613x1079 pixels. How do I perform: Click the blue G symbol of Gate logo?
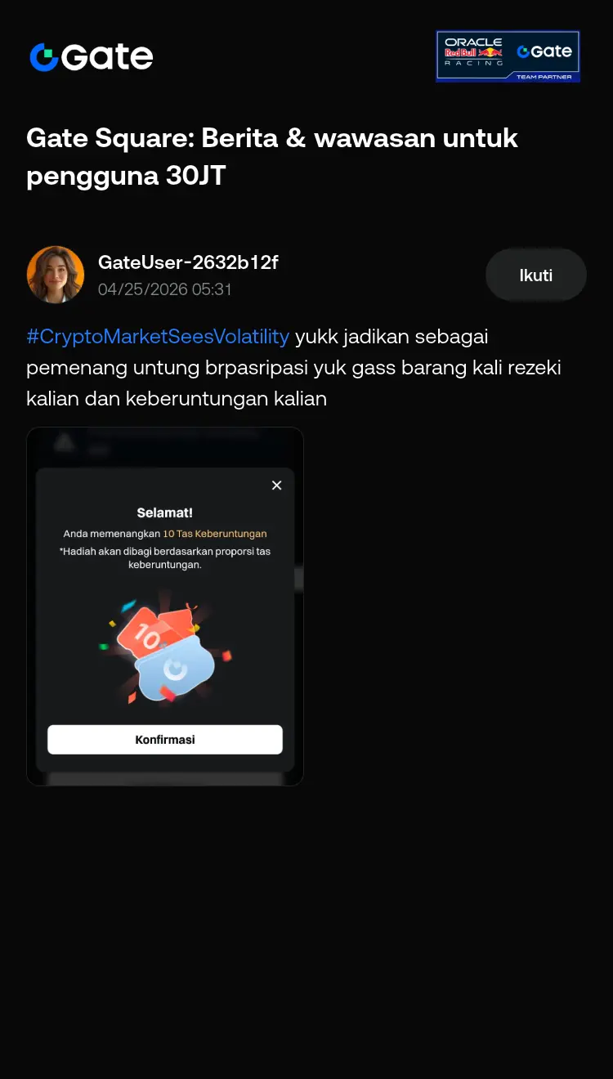point(44,57)
